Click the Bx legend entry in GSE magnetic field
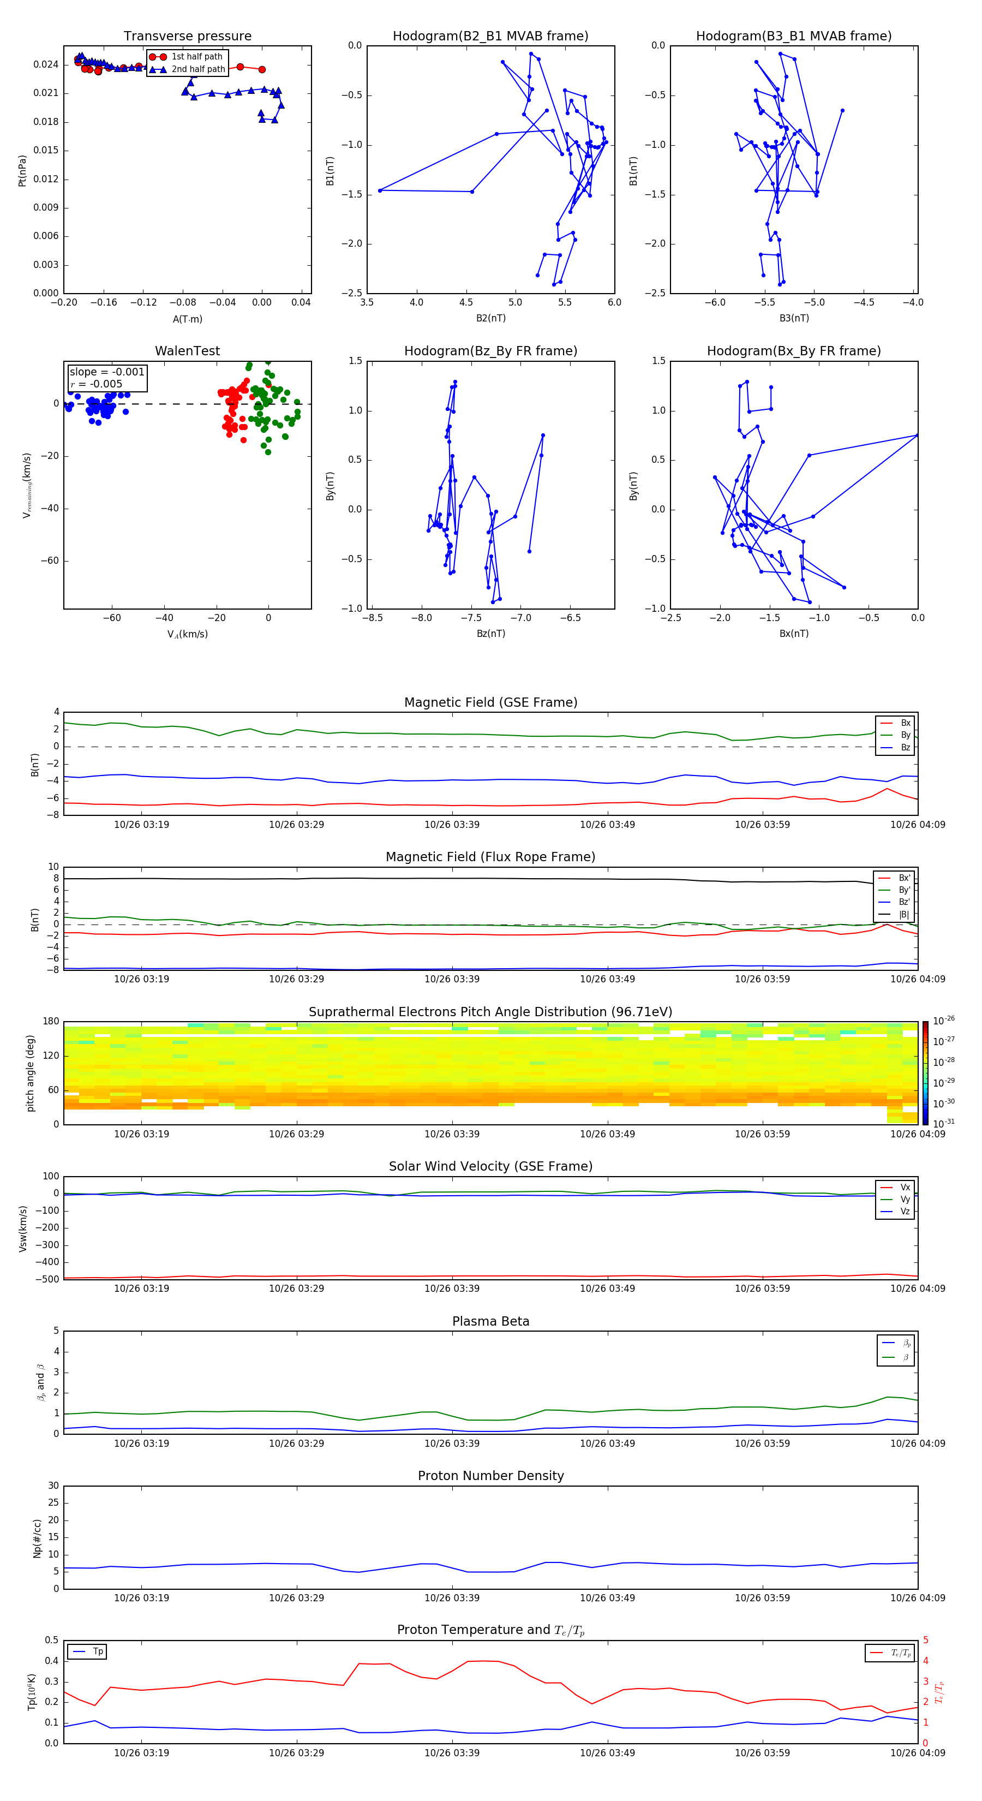This screenshot has height=1801, width=982. click(896, 723)
